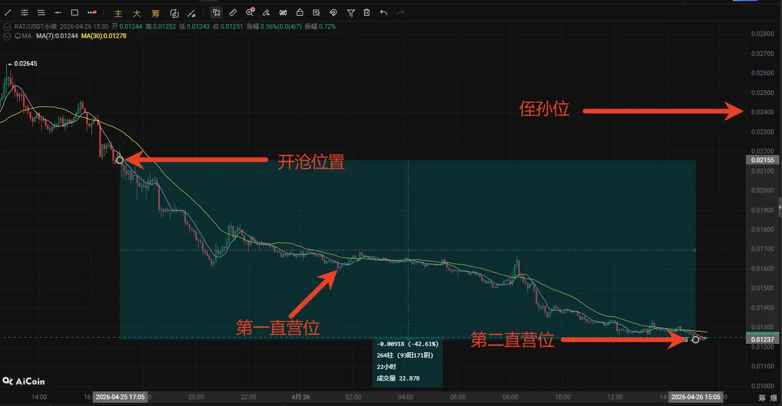This screenshot has width=782, height=406.
Task: Click the 08:00 time axis label
Action: 509,397
